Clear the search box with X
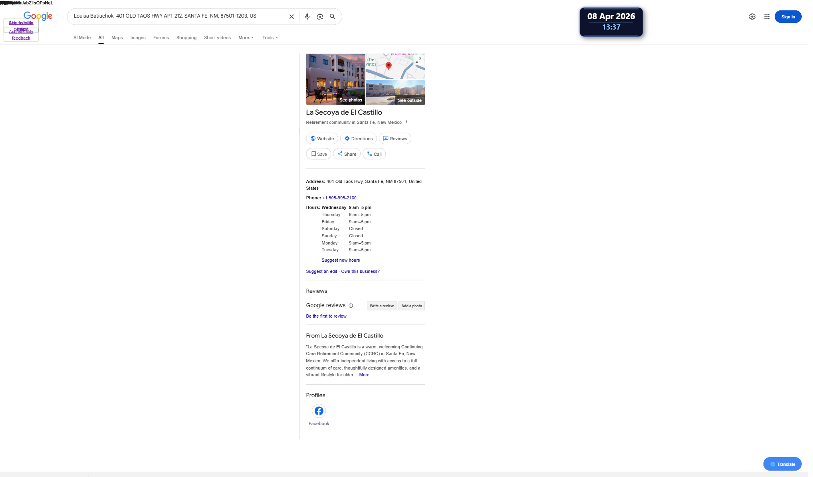This screenshot has width=813, height=477. click(x=291, y=17)
